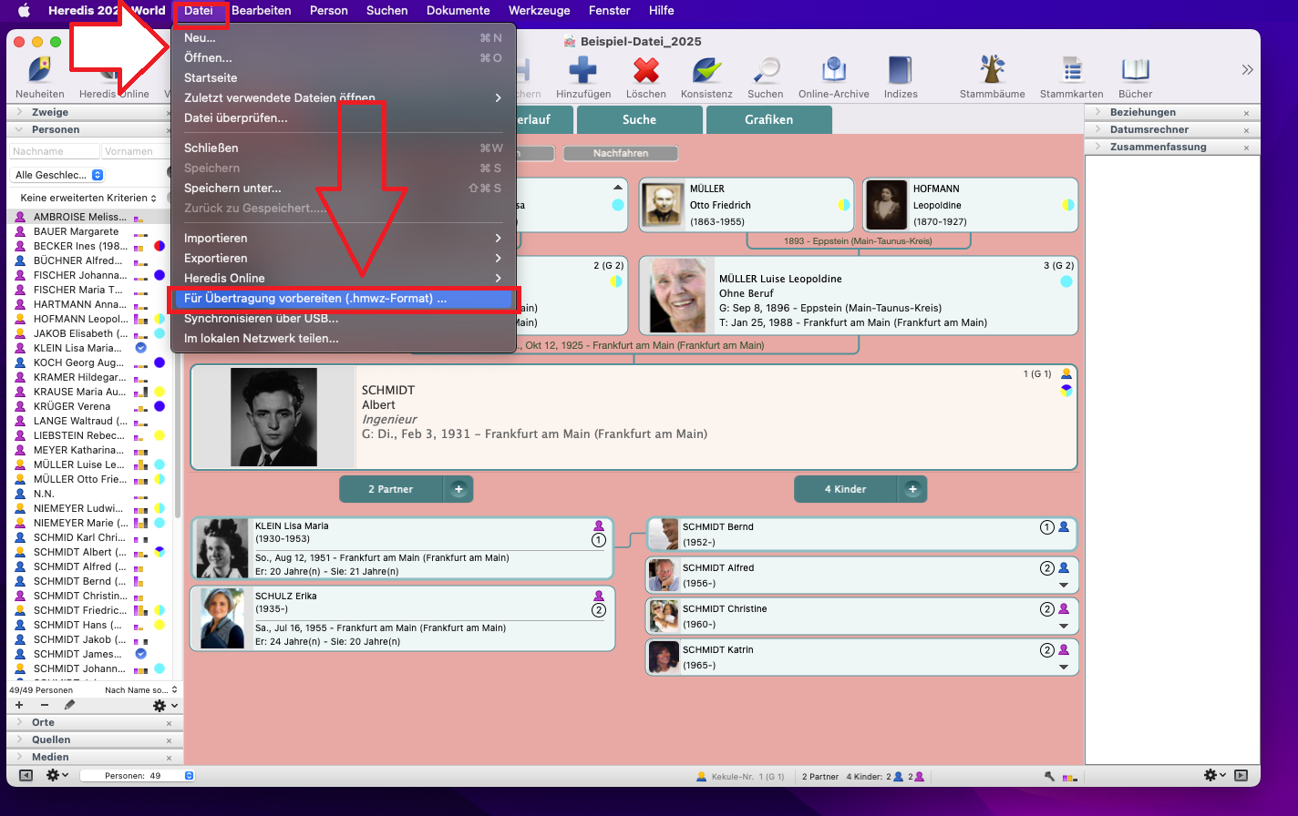This screenshot has height=816, width=1298.
Task: Click the Stammkarten toolbar icon
Action: (1071, 71)
